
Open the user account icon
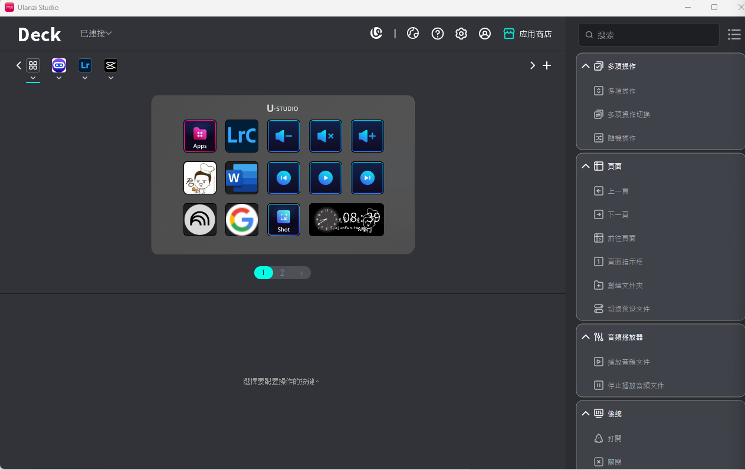(485, 34)
